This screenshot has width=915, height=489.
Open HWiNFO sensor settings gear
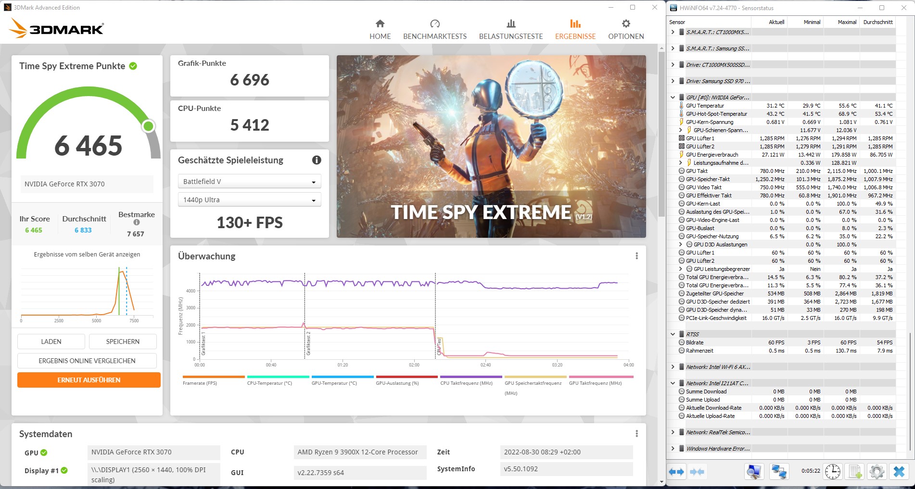click(877, 472)
